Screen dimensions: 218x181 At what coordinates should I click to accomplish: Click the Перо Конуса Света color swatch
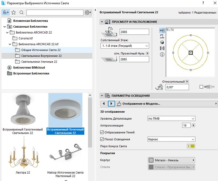click(x=191, y=146)
